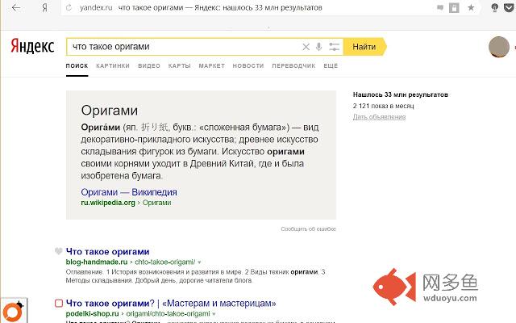516x323 pixels.
Task: Focus the search field with 'что такое оригами'
Action: (183, 47)
